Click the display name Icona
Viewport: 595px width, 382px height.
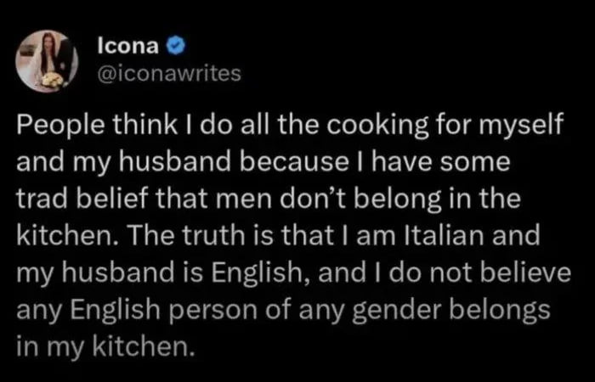pos(126,41)
